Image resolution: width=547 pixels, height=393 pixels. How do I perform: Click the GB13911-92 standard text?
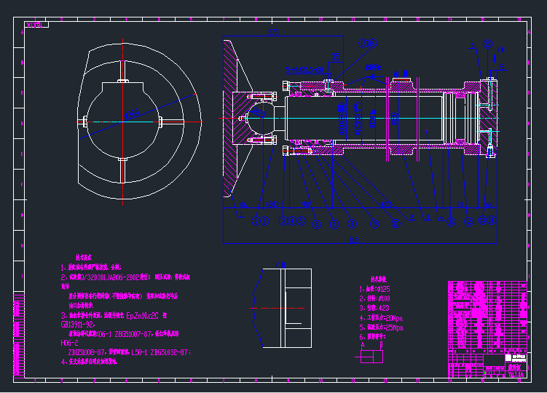click(x=77, y=325)
